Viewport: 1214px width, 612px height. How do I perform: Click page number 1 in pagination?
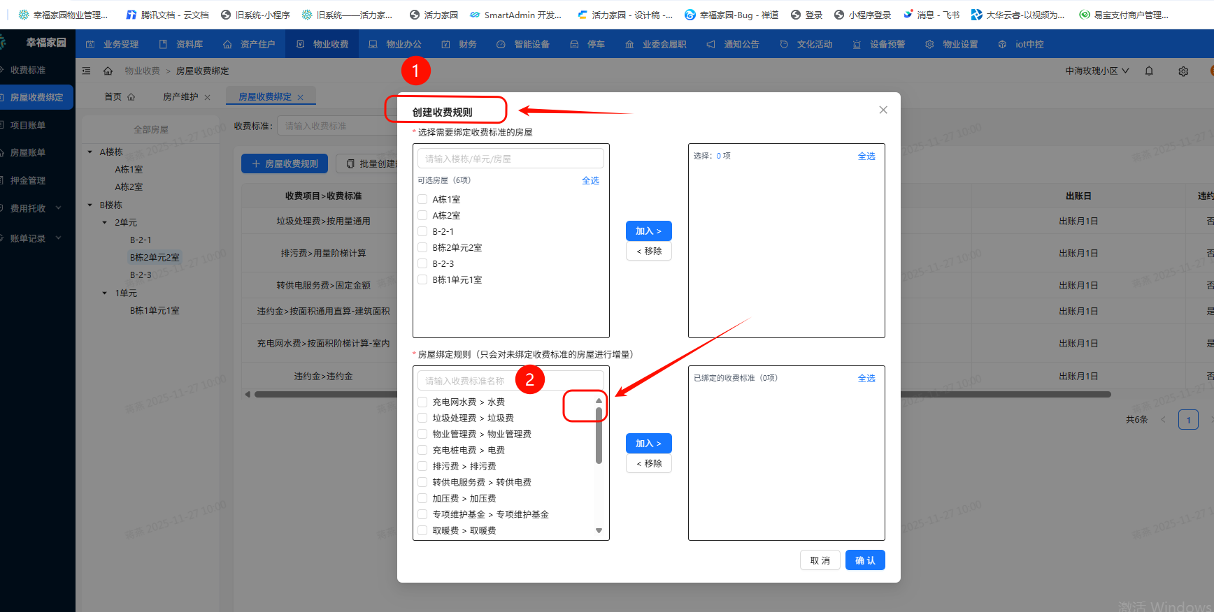[1188, 420]
